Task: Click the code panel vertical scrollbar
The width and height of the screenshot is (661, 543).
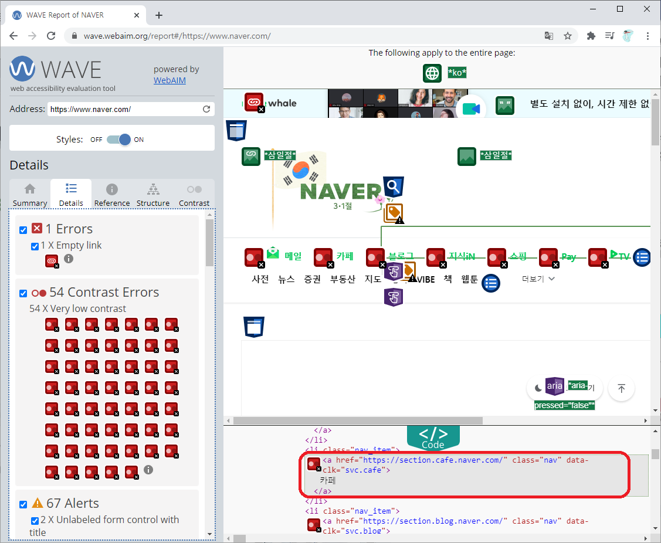Action: point(655,454)
